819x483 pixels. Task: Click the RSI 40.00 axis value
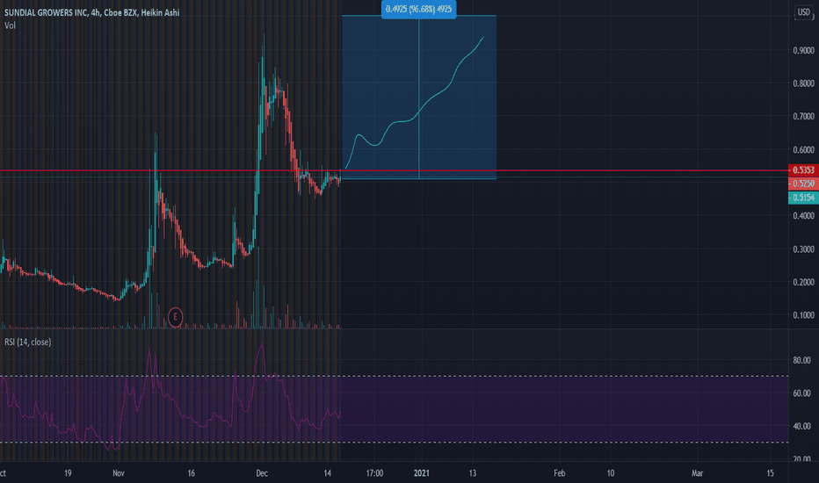pos(801,426)
